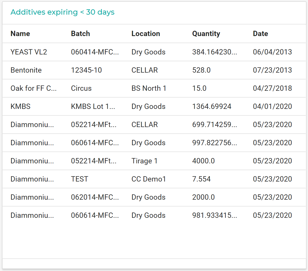Sort the table by the Quantity column
The width and height of the screenshot is (308, 271).
(x=206, y=34)
